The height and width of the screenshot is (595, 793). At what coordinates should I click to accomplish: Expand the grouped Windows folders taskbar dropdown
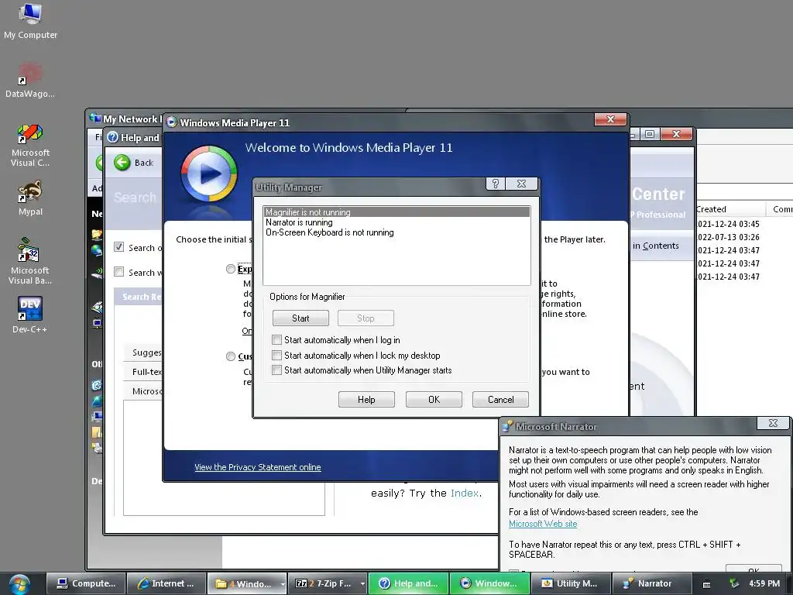click(282, 584)
